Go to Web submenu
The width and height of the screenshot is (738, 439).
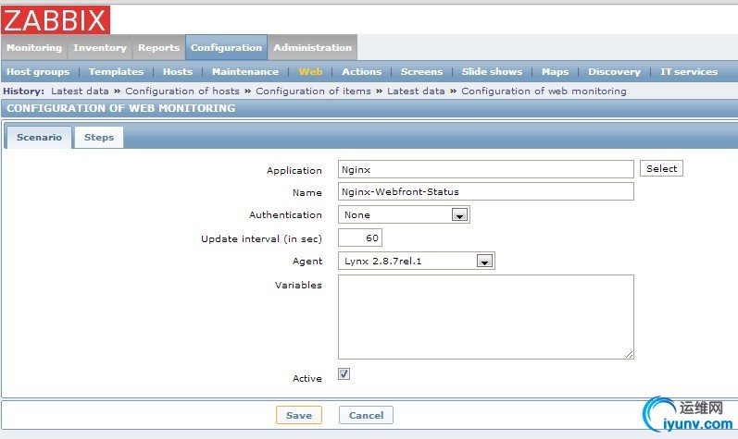tap(310, 72)
